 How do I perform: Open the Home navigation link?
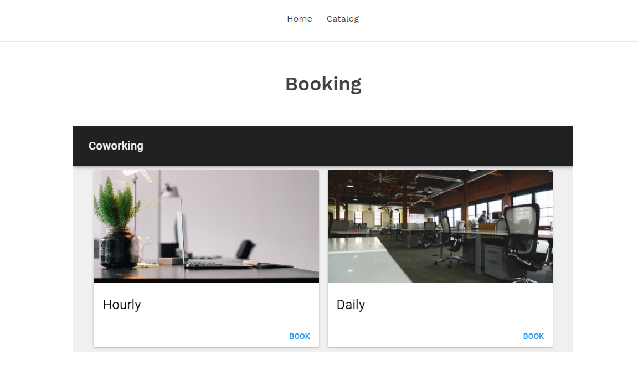tap(300, 19)
